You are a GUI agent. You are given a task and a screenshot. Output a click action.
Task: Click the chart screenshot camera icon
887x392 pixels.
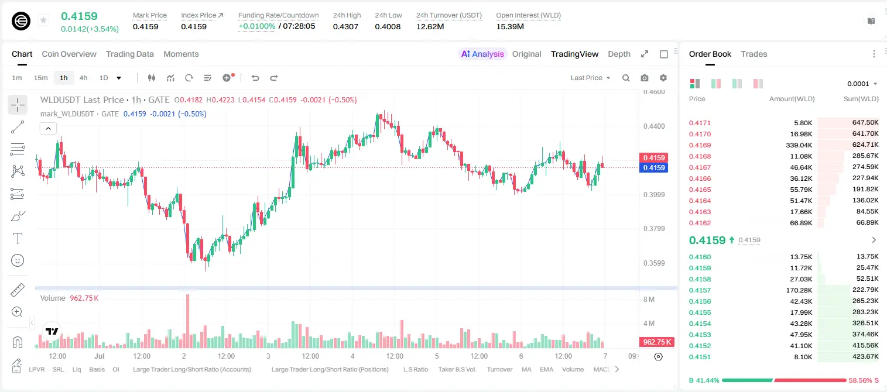tap(645, 78)
